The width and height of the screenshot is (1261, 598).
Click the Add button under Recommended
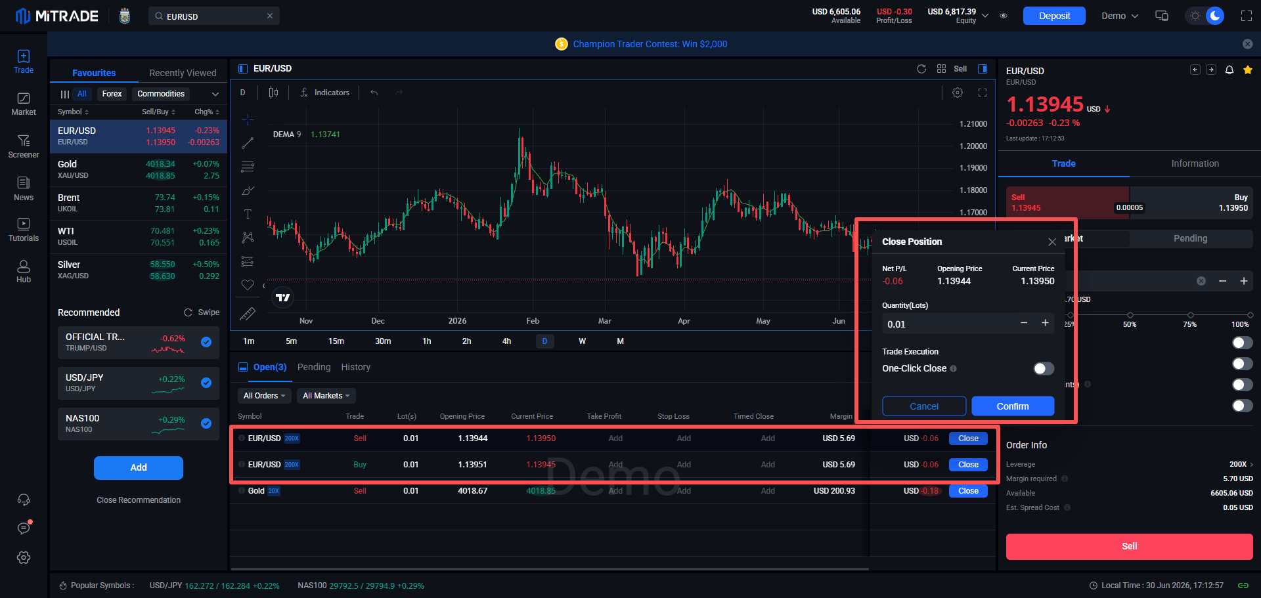(x=139, y=468)
